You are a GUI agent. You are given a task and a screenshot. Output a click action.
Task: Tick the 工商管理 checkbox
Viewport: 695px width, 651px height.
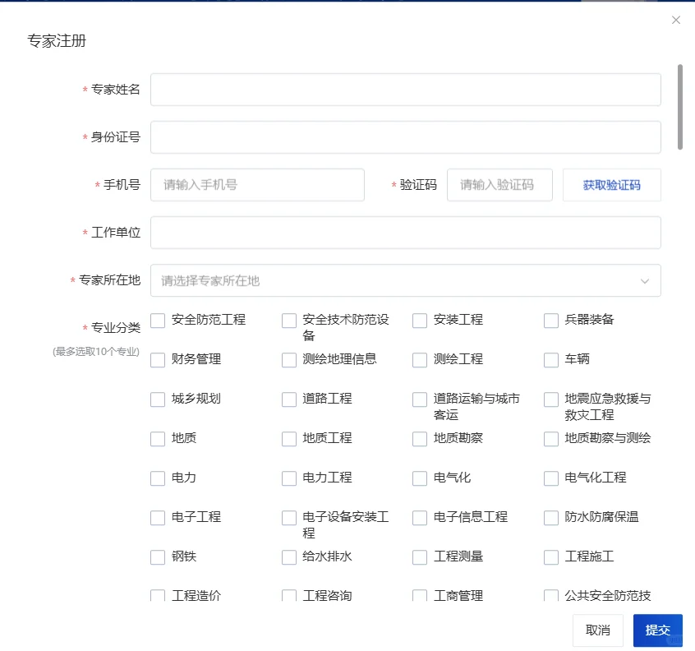pyautogui.click(x=419, y=596)
